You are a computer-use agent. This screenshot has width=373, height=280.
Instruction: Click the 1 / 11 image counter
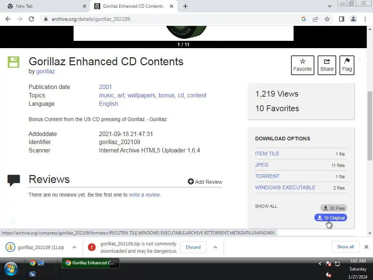click(184, 44)
